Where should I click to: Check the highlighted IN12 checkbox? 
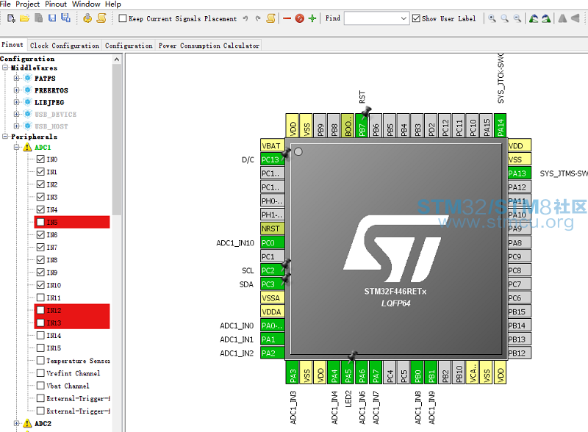coord(40,310)
